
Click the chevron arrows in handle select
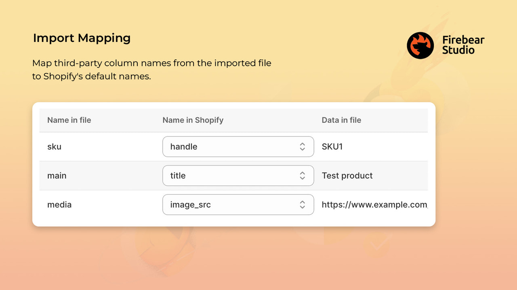302,147
